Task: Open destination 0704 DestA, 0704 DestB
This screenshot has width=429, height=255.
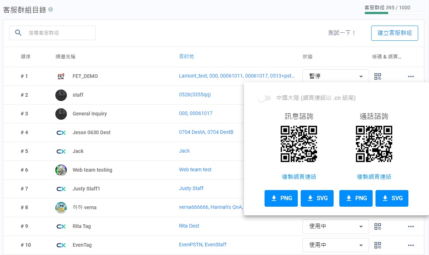Action: point(206,132)
